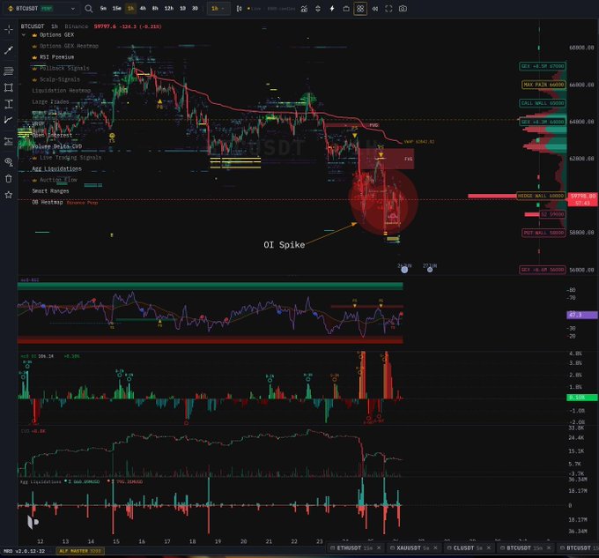Click the Open Interest indicator label
Screen dimensions: 599x558
pos(52,135)
